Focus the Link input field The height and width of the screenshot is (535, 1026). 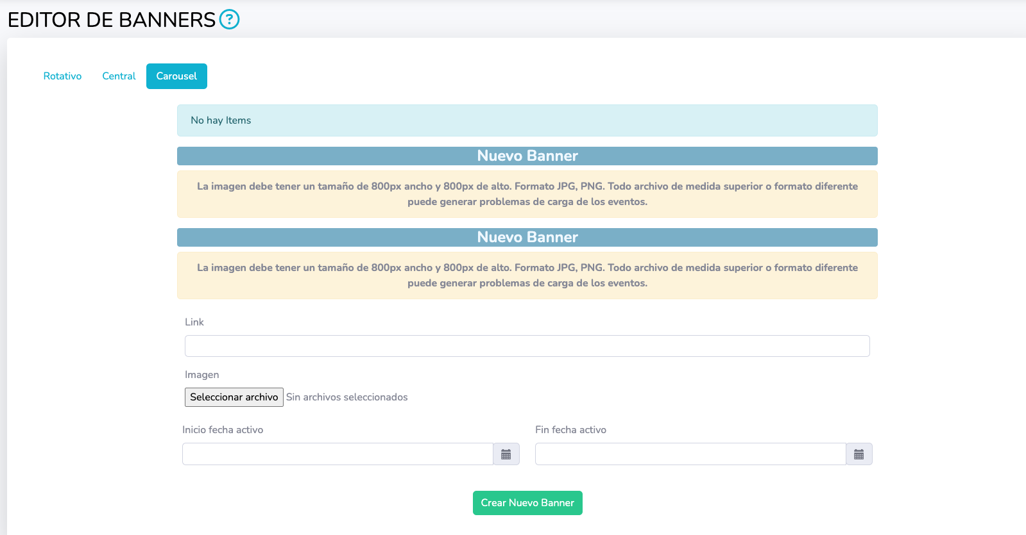[527, 346]
